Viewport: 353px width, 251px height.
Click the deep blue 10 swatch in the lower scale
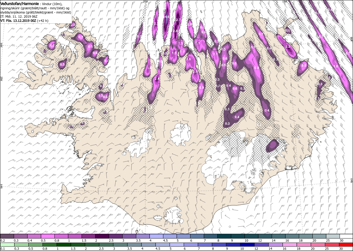247,245
